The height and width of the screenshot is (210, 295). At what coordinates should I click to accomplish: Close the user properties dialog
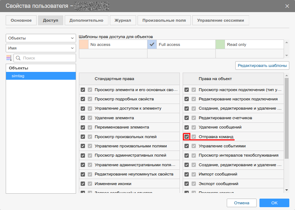287,6
